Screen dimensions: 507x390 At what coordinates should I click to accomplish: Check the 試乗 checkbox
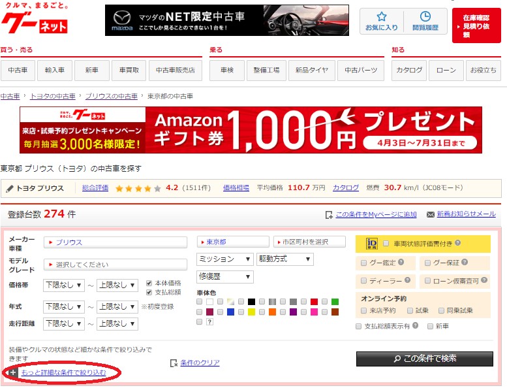[x=410, y=311]
